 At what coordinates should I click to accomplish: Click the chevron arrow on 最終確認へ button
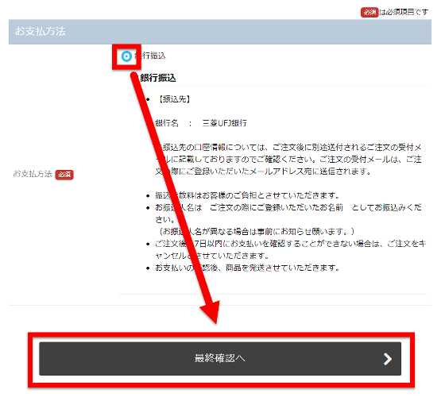[388, 359]
